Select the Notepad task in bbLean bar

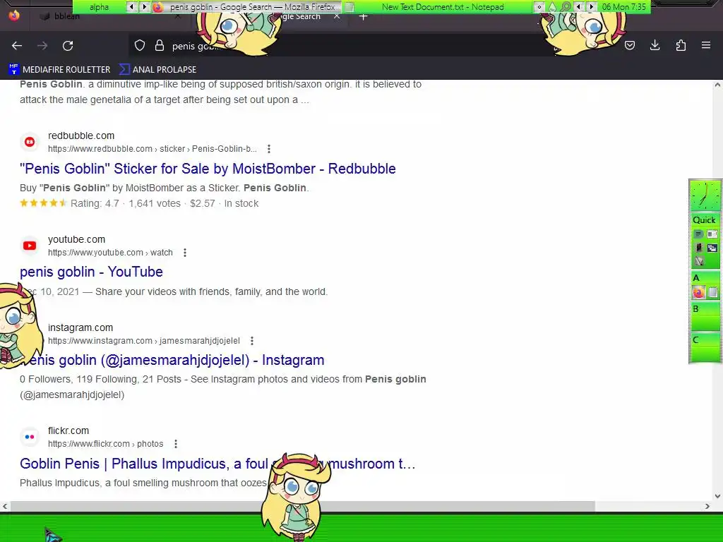coord(437,7)
